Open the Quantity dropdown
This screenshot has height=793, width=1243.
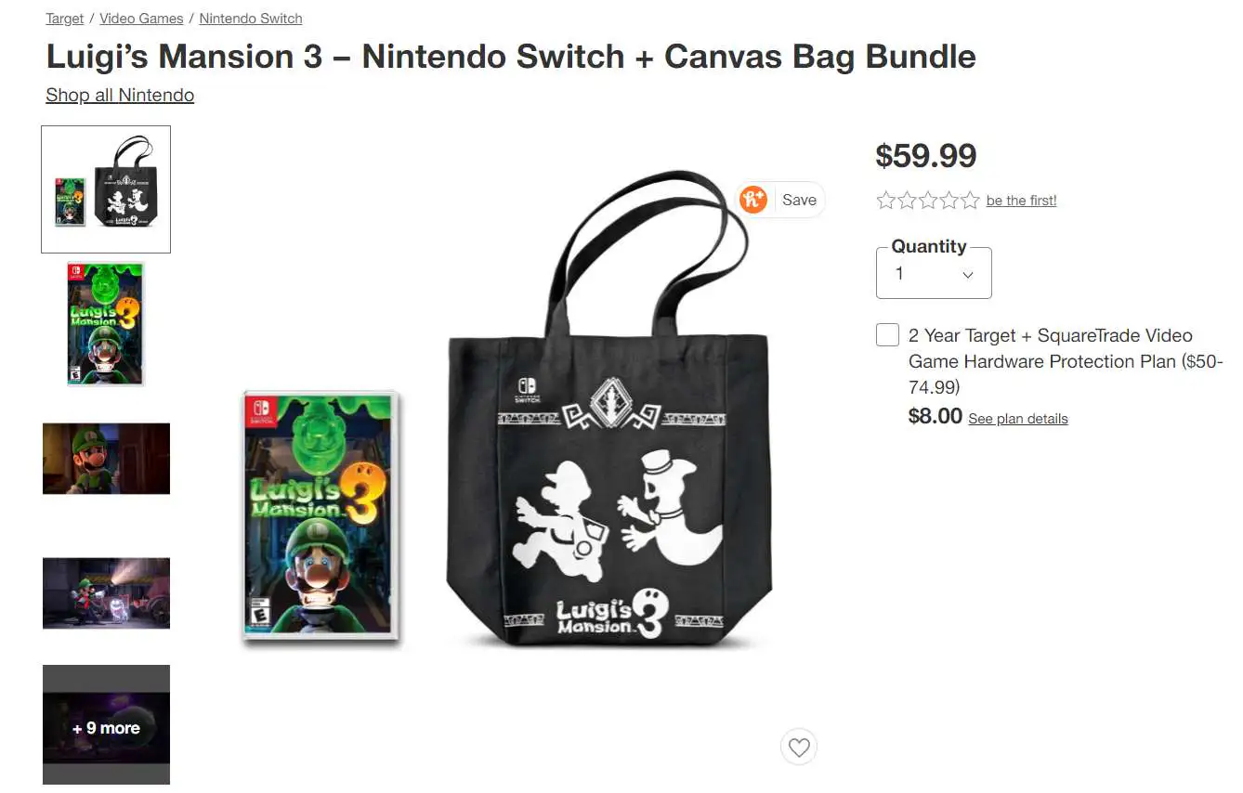(x=933, y=274)
